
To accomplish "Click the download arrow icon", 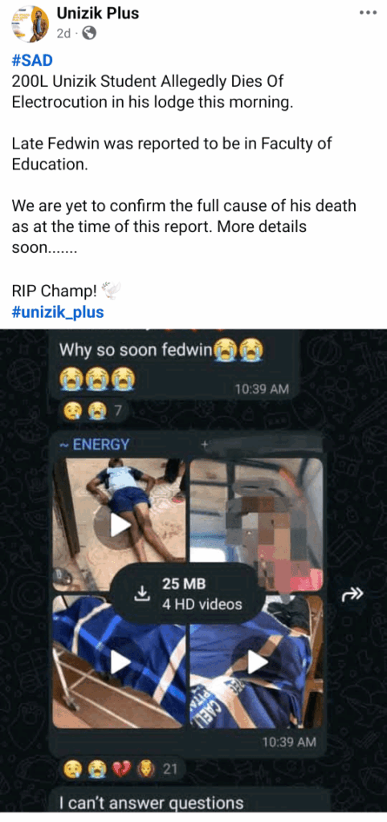I will pyautogui.click(x=141, y=593).
